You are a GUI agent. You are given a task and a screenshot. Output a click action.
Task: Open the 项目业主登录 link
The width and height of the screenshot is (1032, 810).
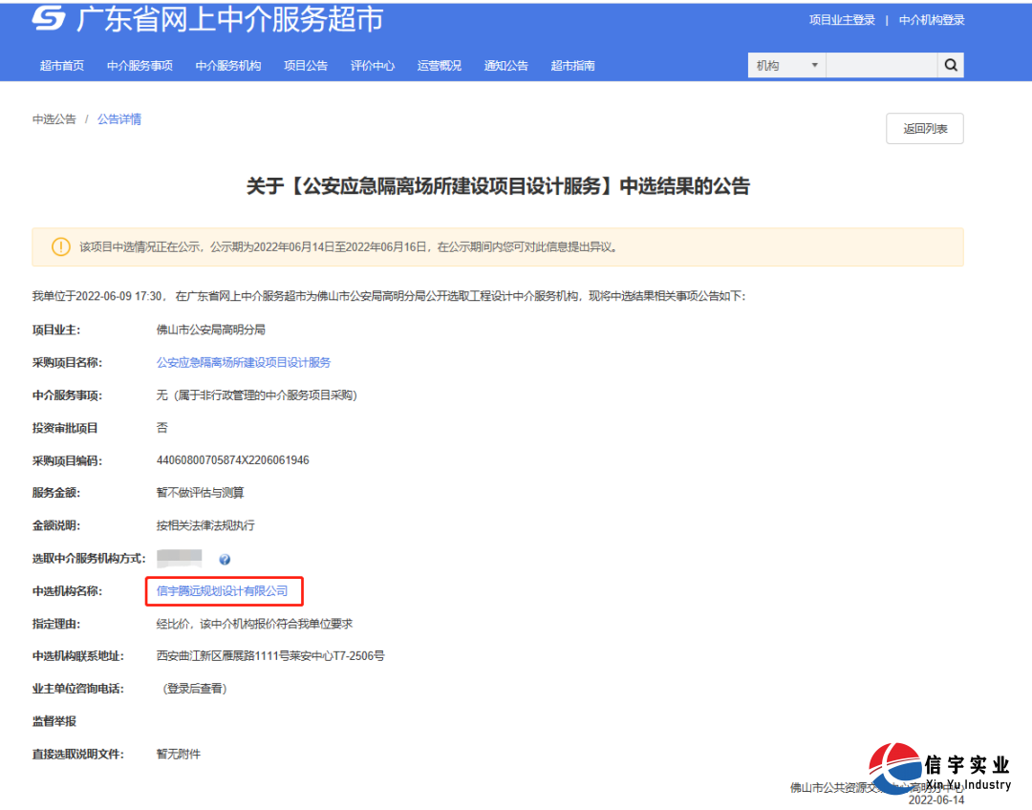click(841, 19)
